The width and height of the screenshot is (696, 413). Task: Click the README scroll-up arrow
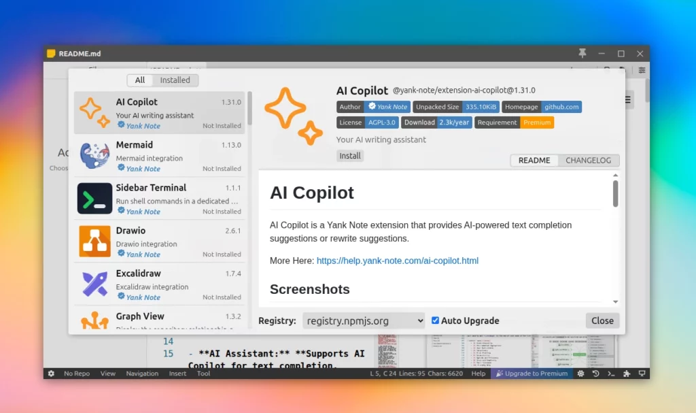pos(615,175)
